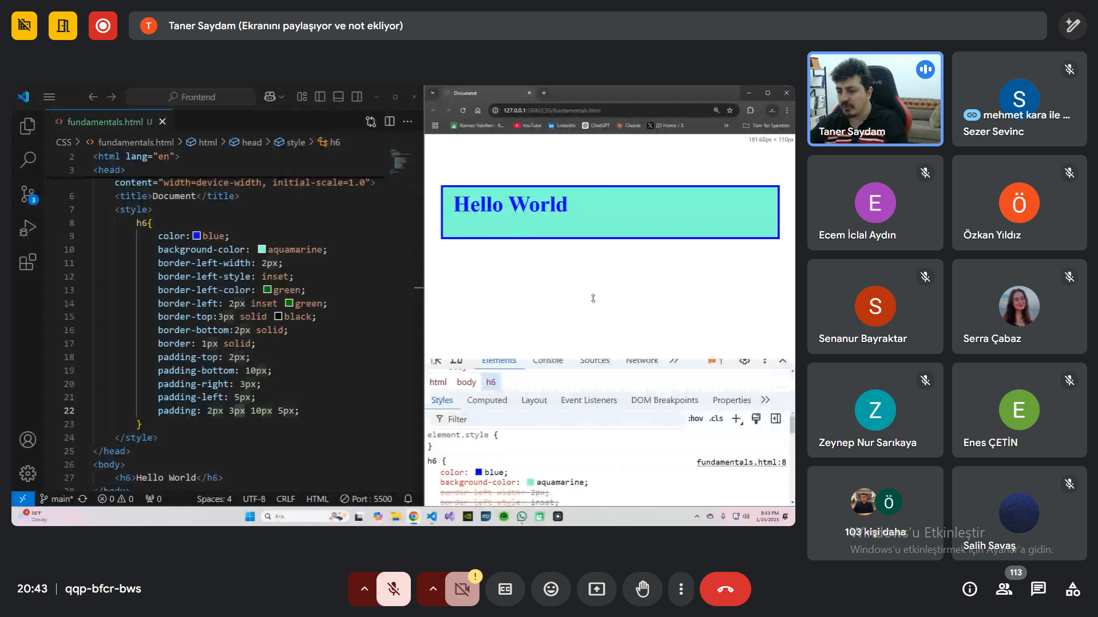Select the Layout tab in DevTools

(533, 400)
